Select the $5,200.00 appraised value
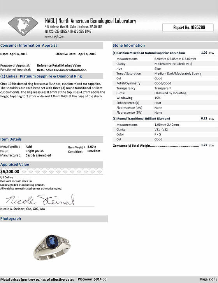Image resolution: width=218 pixels, height=283 pixels. (10, 171)
